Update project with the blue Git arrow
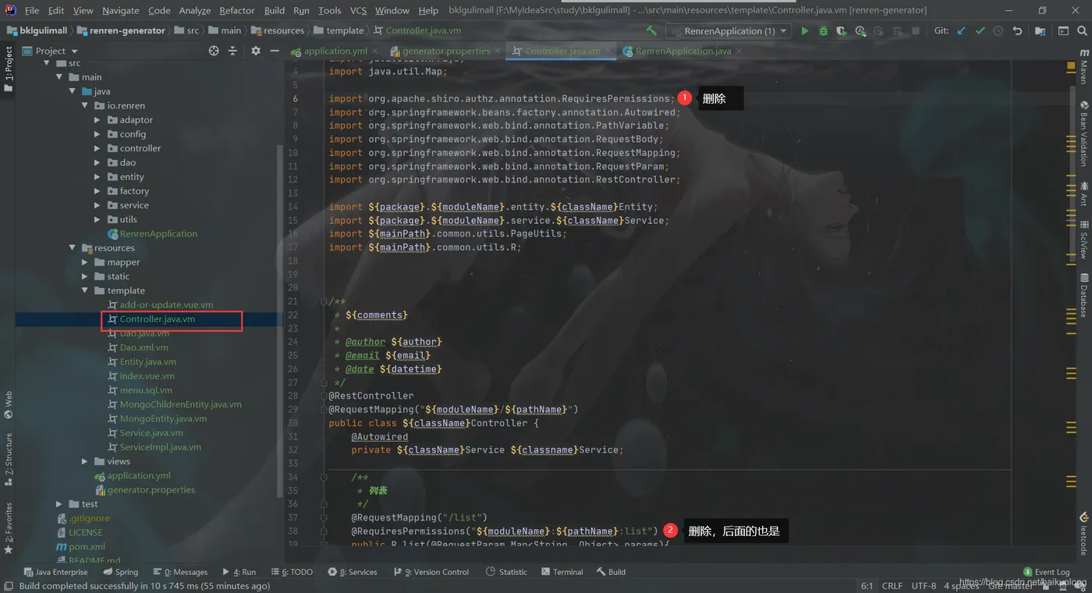1092x593 pixels. [961, 30]
